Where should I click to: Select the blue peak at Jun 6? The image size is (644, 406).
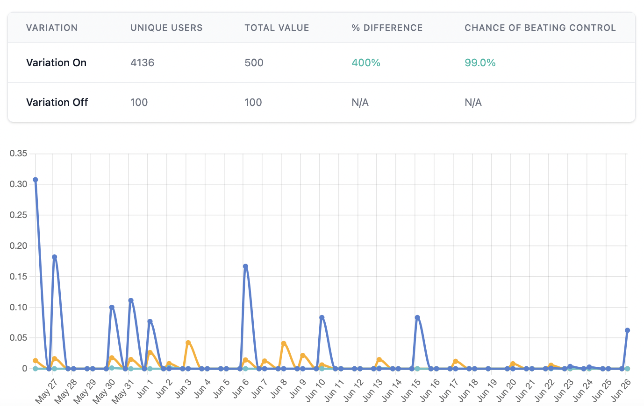click(245, 266)
